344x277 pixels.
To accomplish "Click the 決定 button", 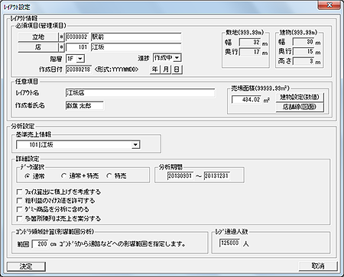I will coord(26,266).
